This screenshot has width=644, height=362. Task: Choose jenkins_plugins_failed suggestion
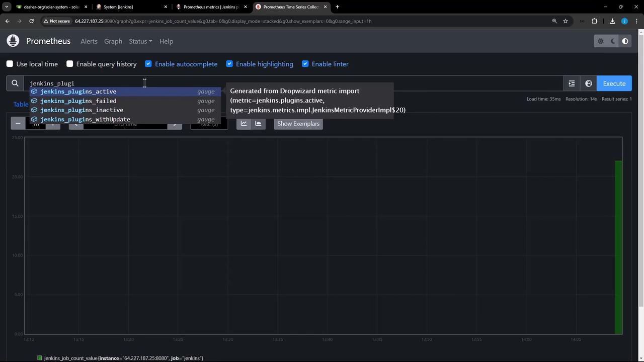coord(125,101)
